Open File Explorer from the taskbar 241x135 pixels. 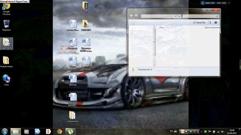(x=16, y=132)
